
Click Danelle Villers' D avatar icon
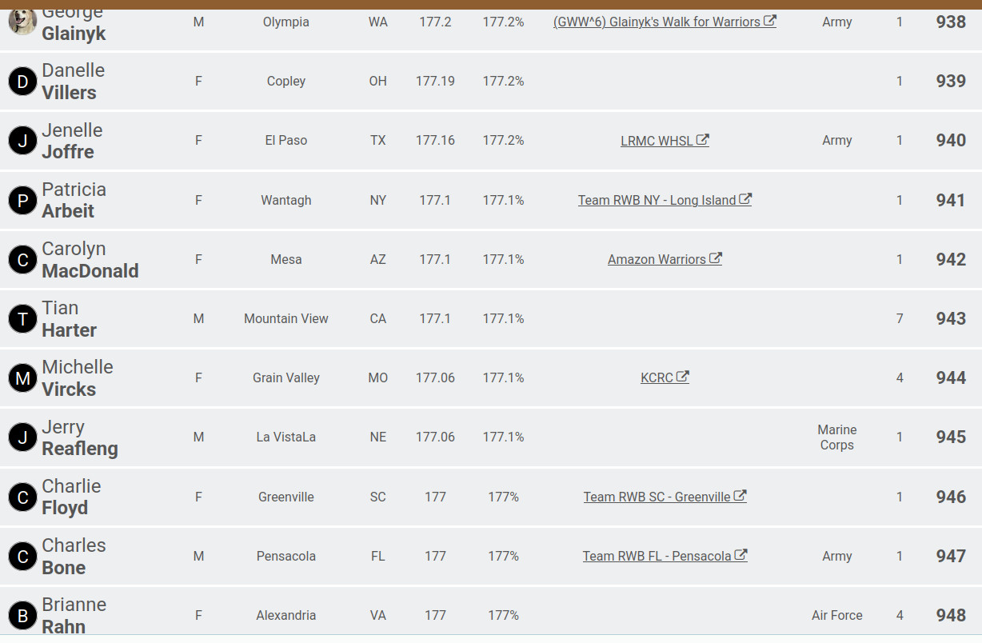pos(22,82)
